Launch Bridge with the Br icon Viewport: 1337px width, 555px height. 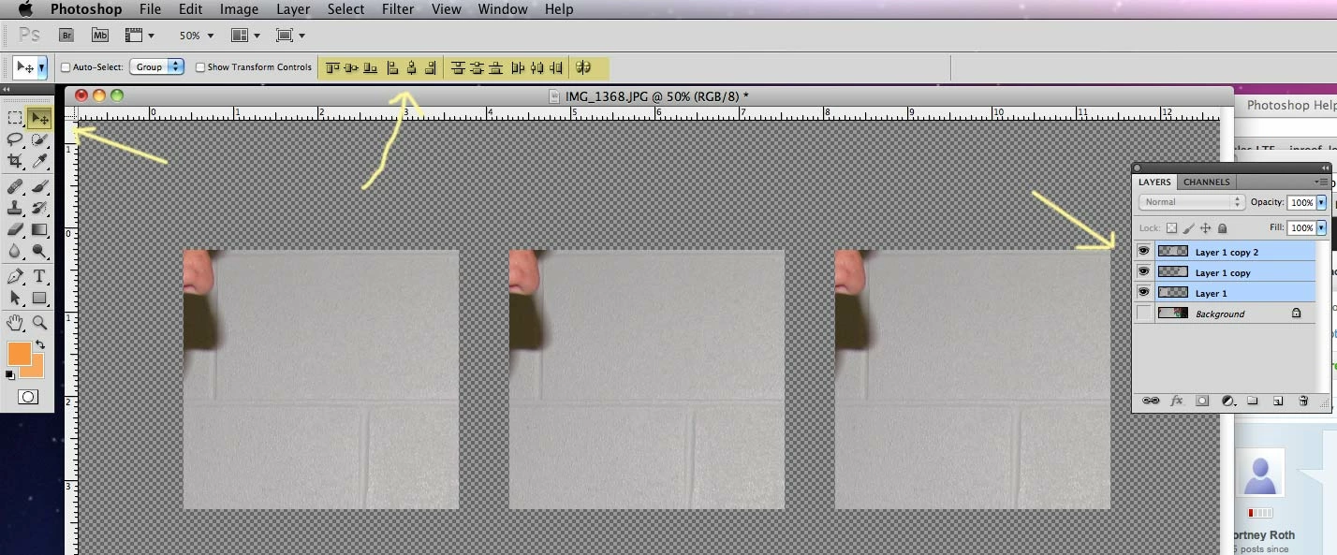pos(66,36)
